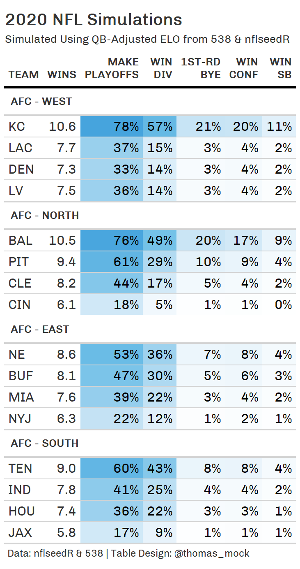This screenshot has width=300, height=569.
Task: Click NE's 8.6 wins value
Action: click(66, 354)
